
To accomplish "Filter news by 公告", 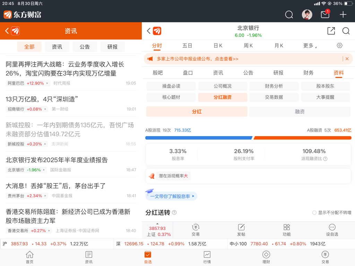I will click(x=85, y=47).
